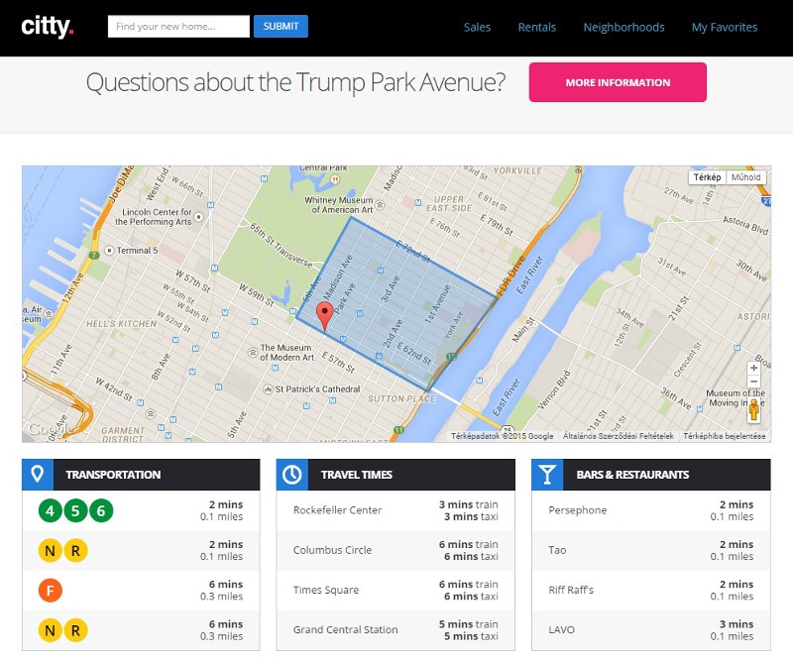The height and width of the screenshot is (662, 793).
Task: Click the green 4 subway line icon
Action: coord(51,510)
